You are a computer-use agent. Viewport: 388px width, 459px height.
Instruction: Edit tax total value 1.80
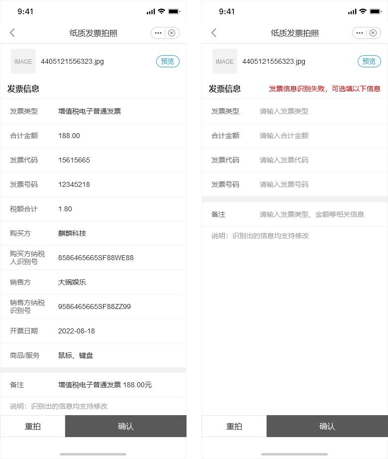[65, 209]
